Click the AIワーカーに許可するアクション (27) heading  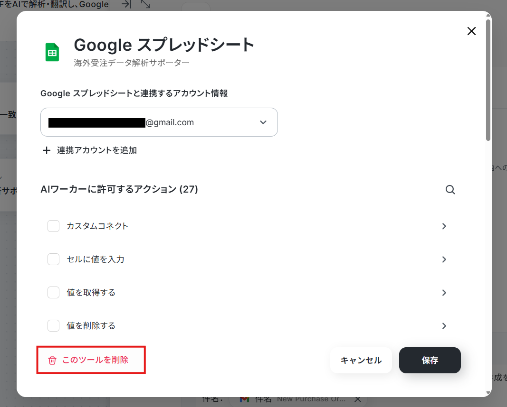(x=119, y=189)
